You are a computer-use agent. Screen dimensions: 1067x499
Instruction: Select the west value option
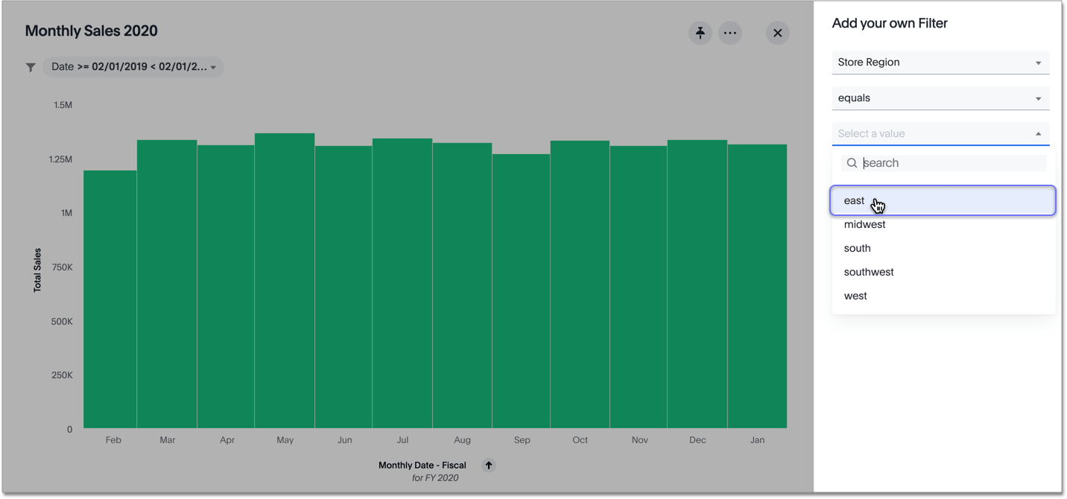[855, 296]
